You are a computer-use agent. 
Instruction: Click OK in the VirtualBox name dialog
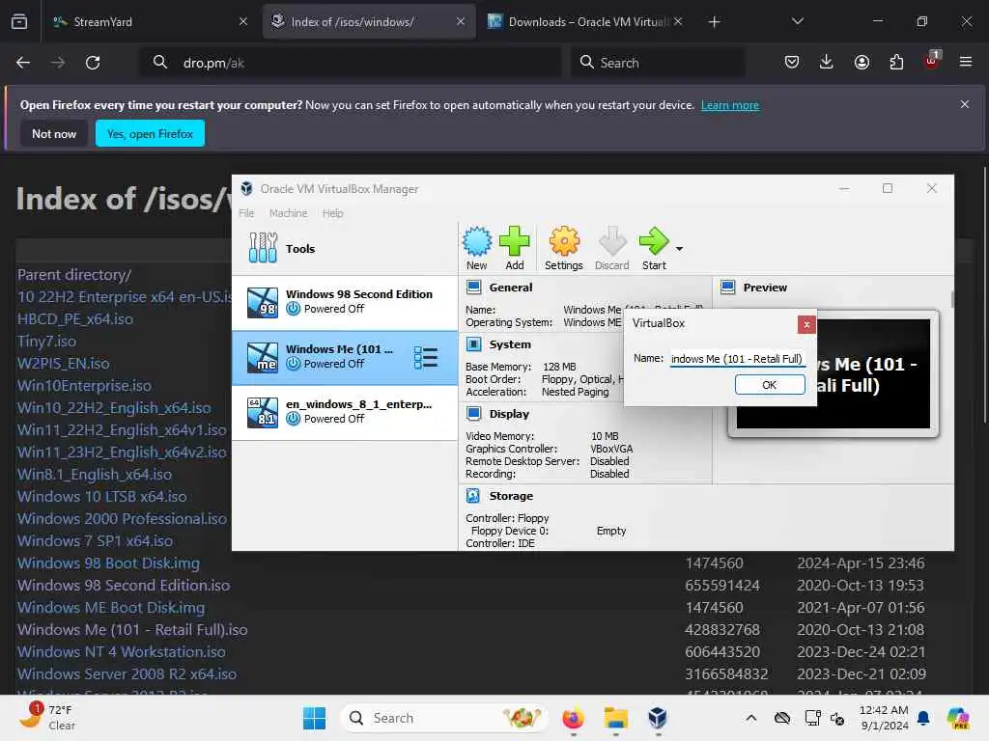coord(770,384)
